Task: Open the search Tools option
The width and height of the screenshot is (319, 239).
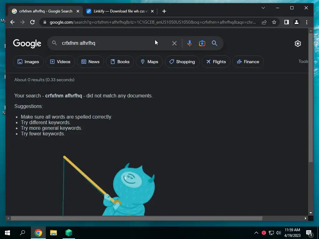Action: [303, 61]
